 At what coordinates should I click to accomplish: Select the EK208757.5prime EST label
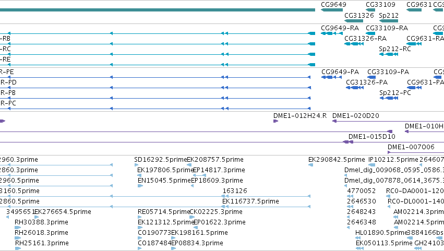215,160
